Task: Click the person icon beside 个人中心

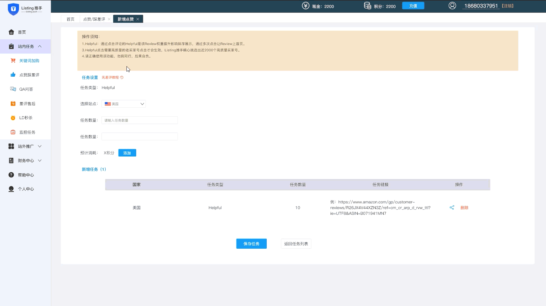Action: coord(11,189)
